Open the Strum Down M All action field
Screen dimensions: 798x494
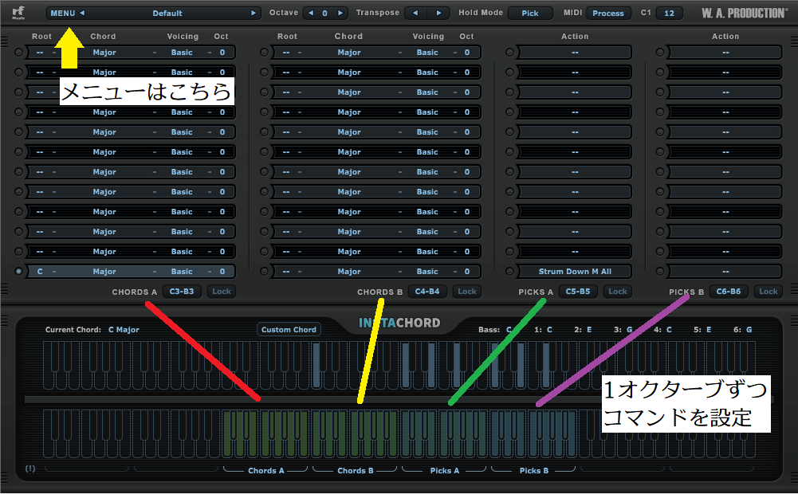[575, 272]
